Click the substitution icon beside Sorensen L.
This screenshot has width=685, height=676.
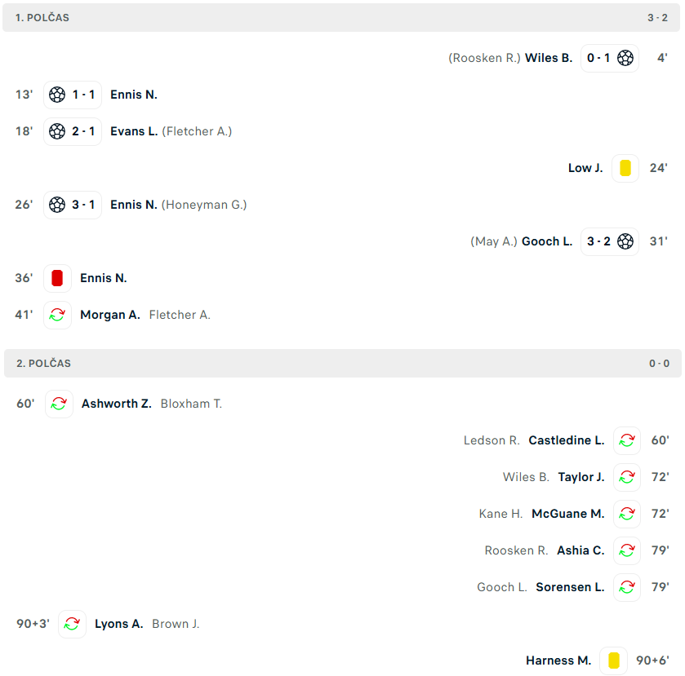click(627, 587)
